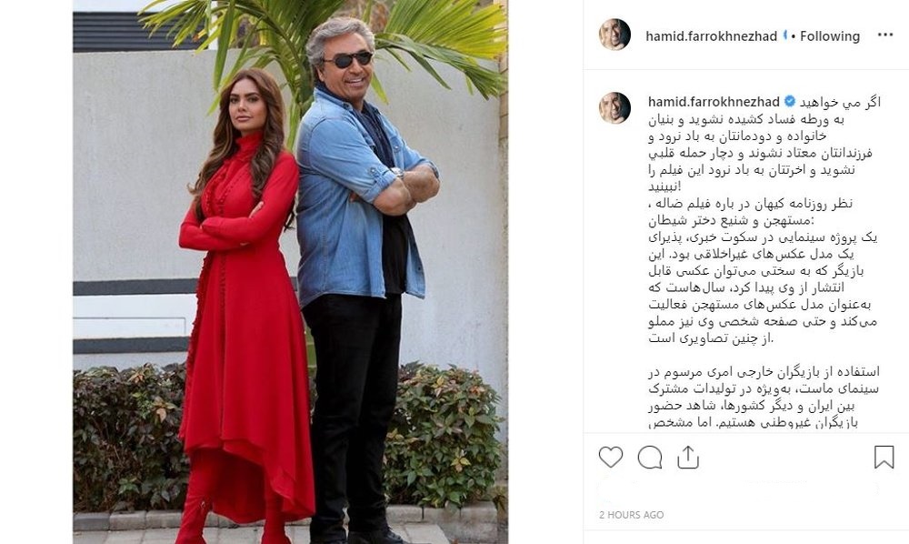Click the first Persian caption line
The height and width of the screenshot is (544, 909).
pyautogui.click(x=840, y=103)
